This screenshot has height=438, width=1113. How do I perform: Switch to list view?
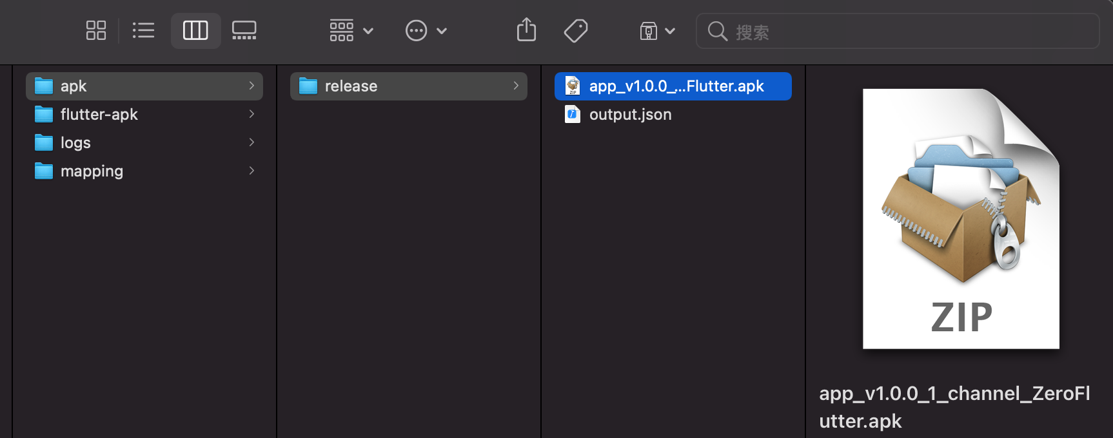[143, 30]
